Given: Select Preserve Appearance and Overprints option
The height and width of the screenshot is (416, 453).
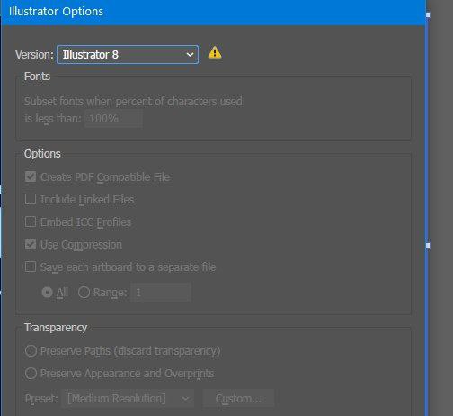Looking at the screenshot, I should pos(31,374).
